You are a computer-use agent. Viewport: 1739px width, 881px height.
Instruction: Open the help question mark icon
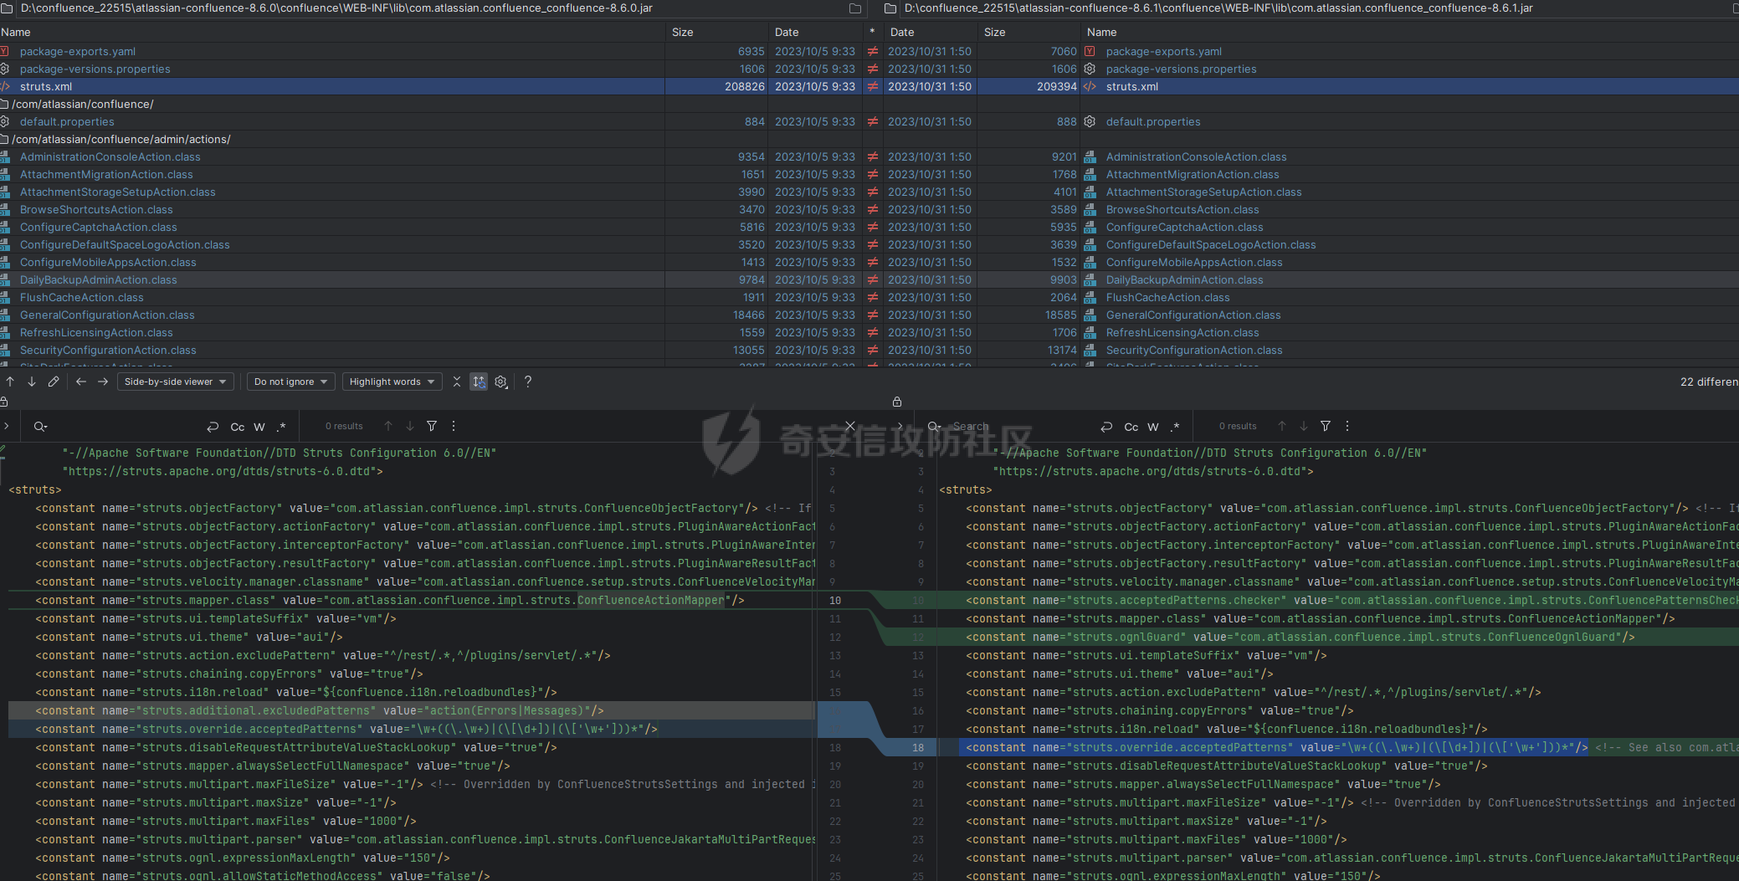(x=528, y=382)
